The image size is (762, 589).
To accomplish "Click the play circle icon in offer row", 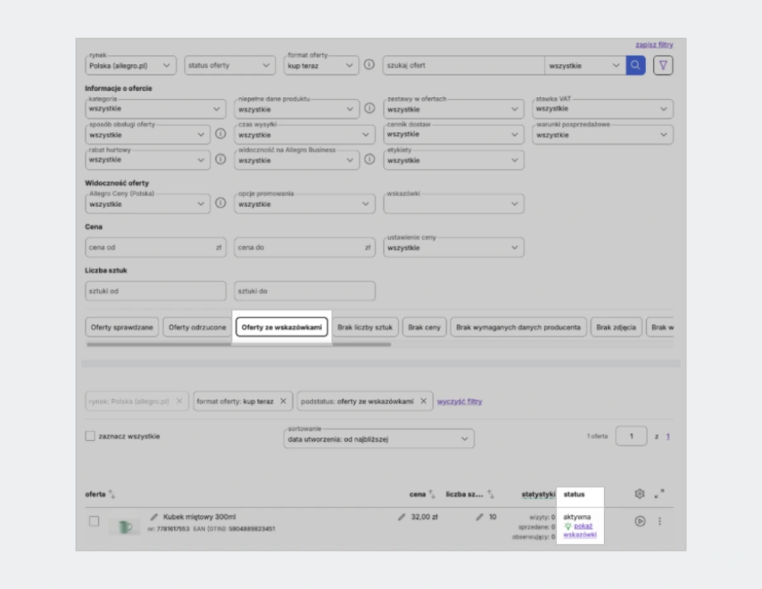I will [x=640, y=521].
